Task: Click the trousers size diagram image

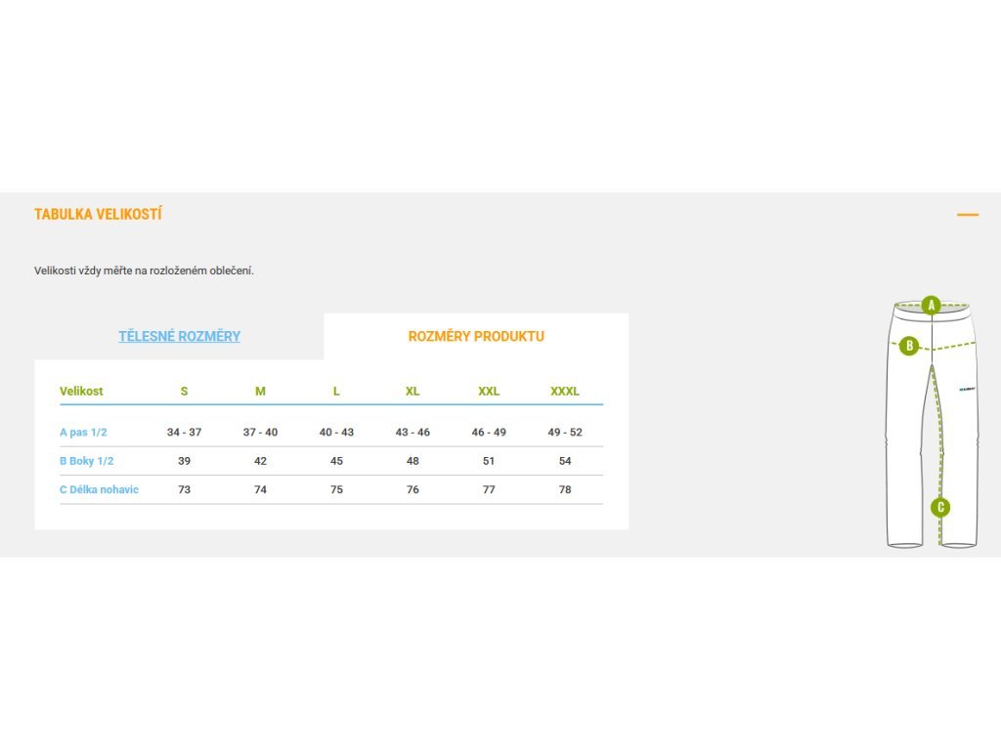Action: coord(932,422)
